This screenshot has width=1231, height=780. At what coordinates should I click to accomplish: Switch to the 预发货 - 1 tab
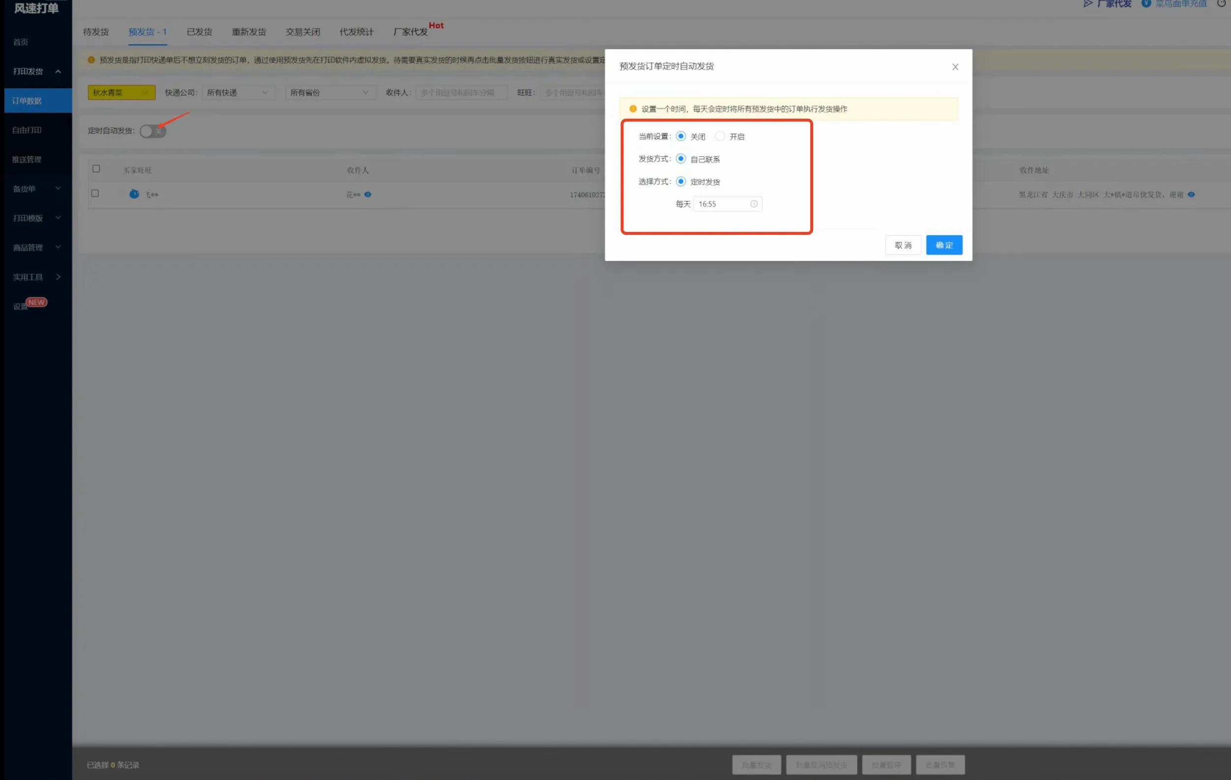point(147,31)
